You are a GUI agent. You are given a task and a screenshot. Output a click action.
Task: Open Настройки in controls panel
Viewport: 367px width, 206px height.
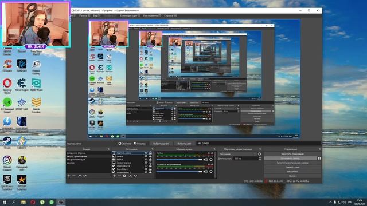point(292,172)
